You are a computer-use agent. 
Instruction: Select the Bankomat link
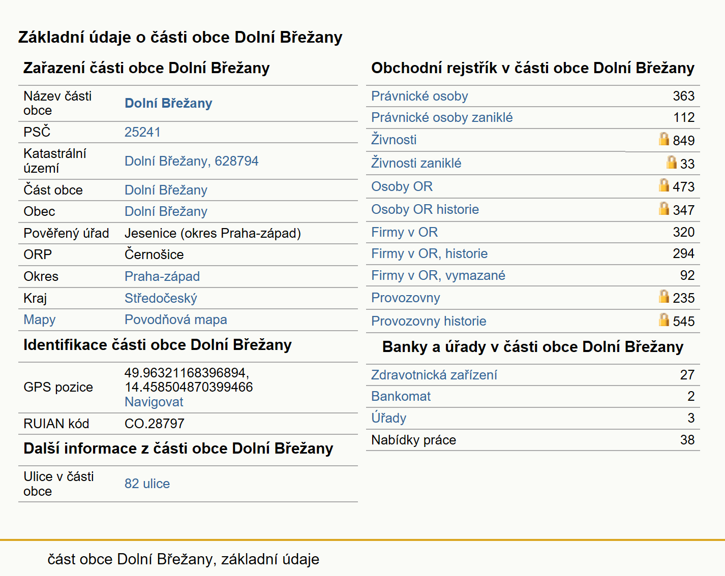(x=401, y=396)
